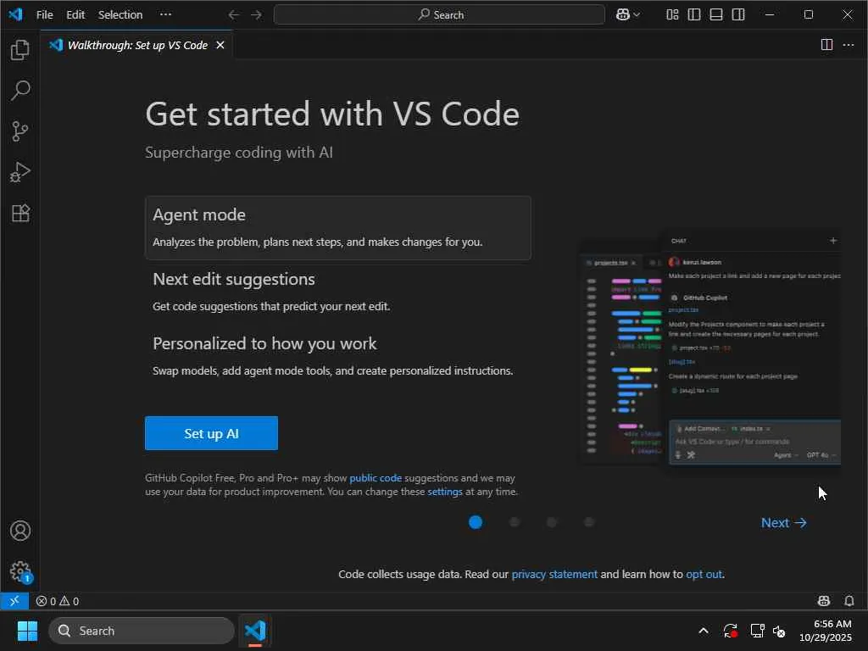The image size is (868, 651).
Task: Show errors and warnings in status bar
Action: pos(58,601)
